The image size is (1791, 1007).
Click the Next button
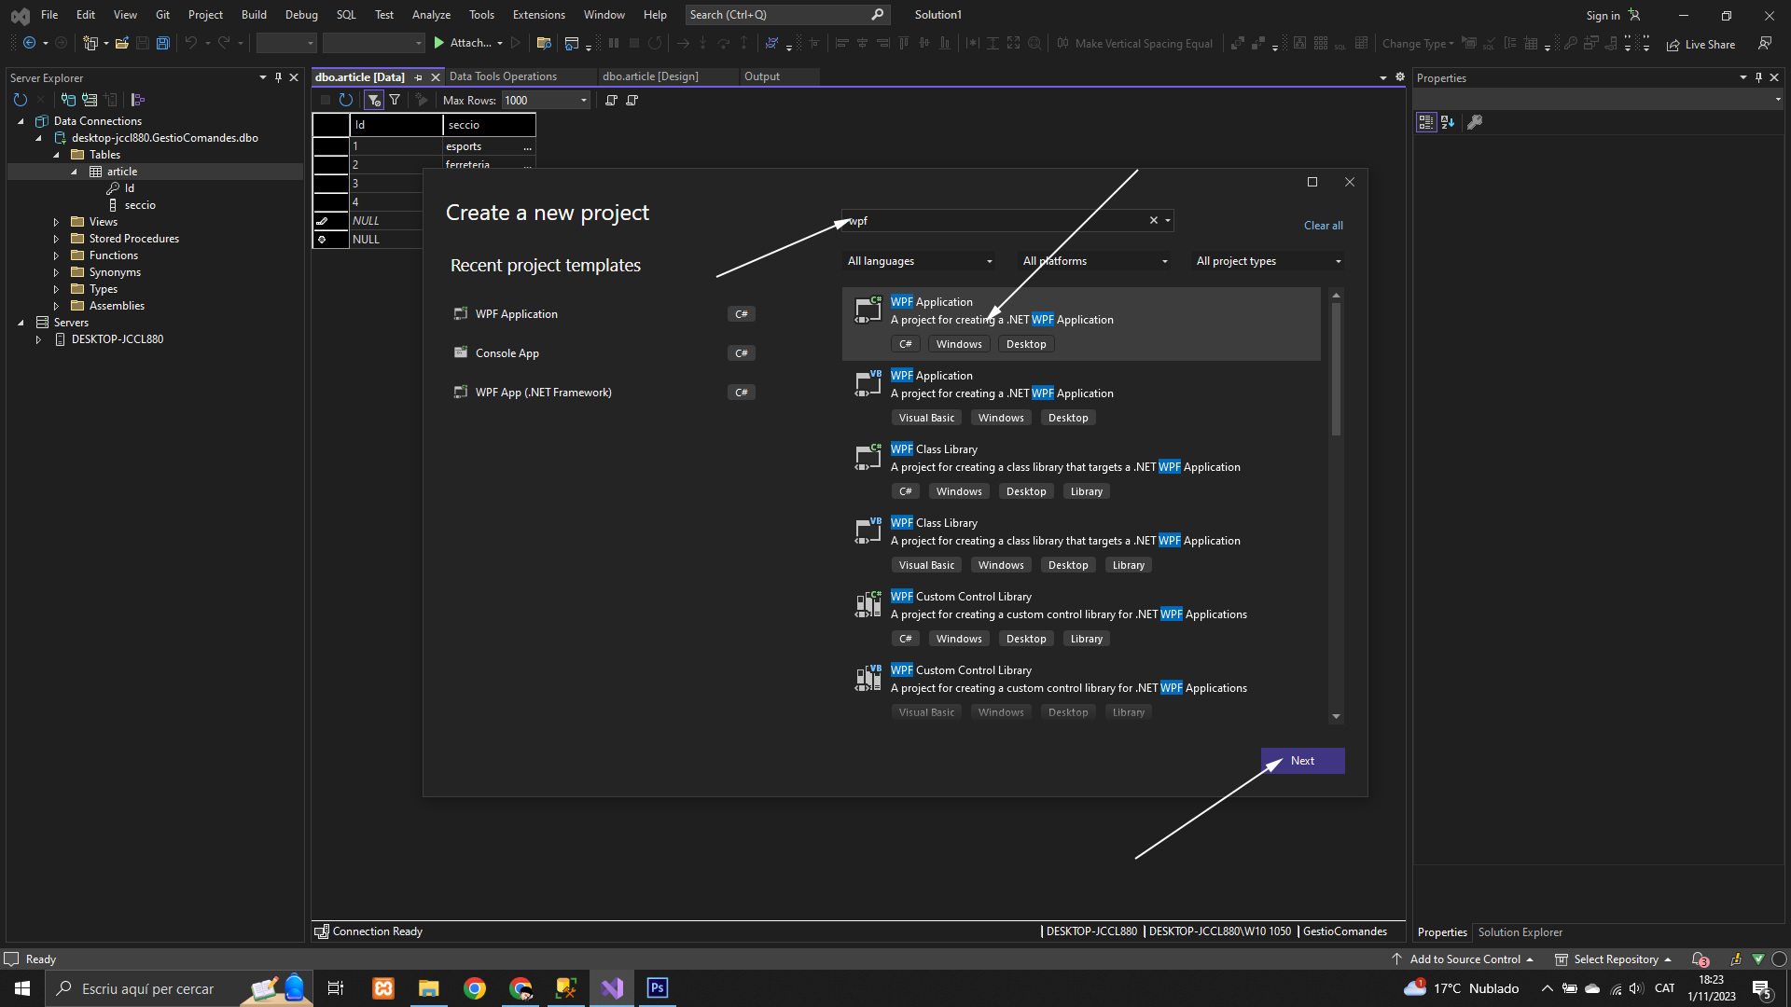click(x=1302, y=761)
